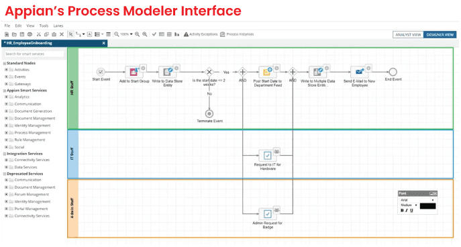Screen dimensions: 461x247
Task: Expand the Gateways folder
Action: (x=6, y=84)
